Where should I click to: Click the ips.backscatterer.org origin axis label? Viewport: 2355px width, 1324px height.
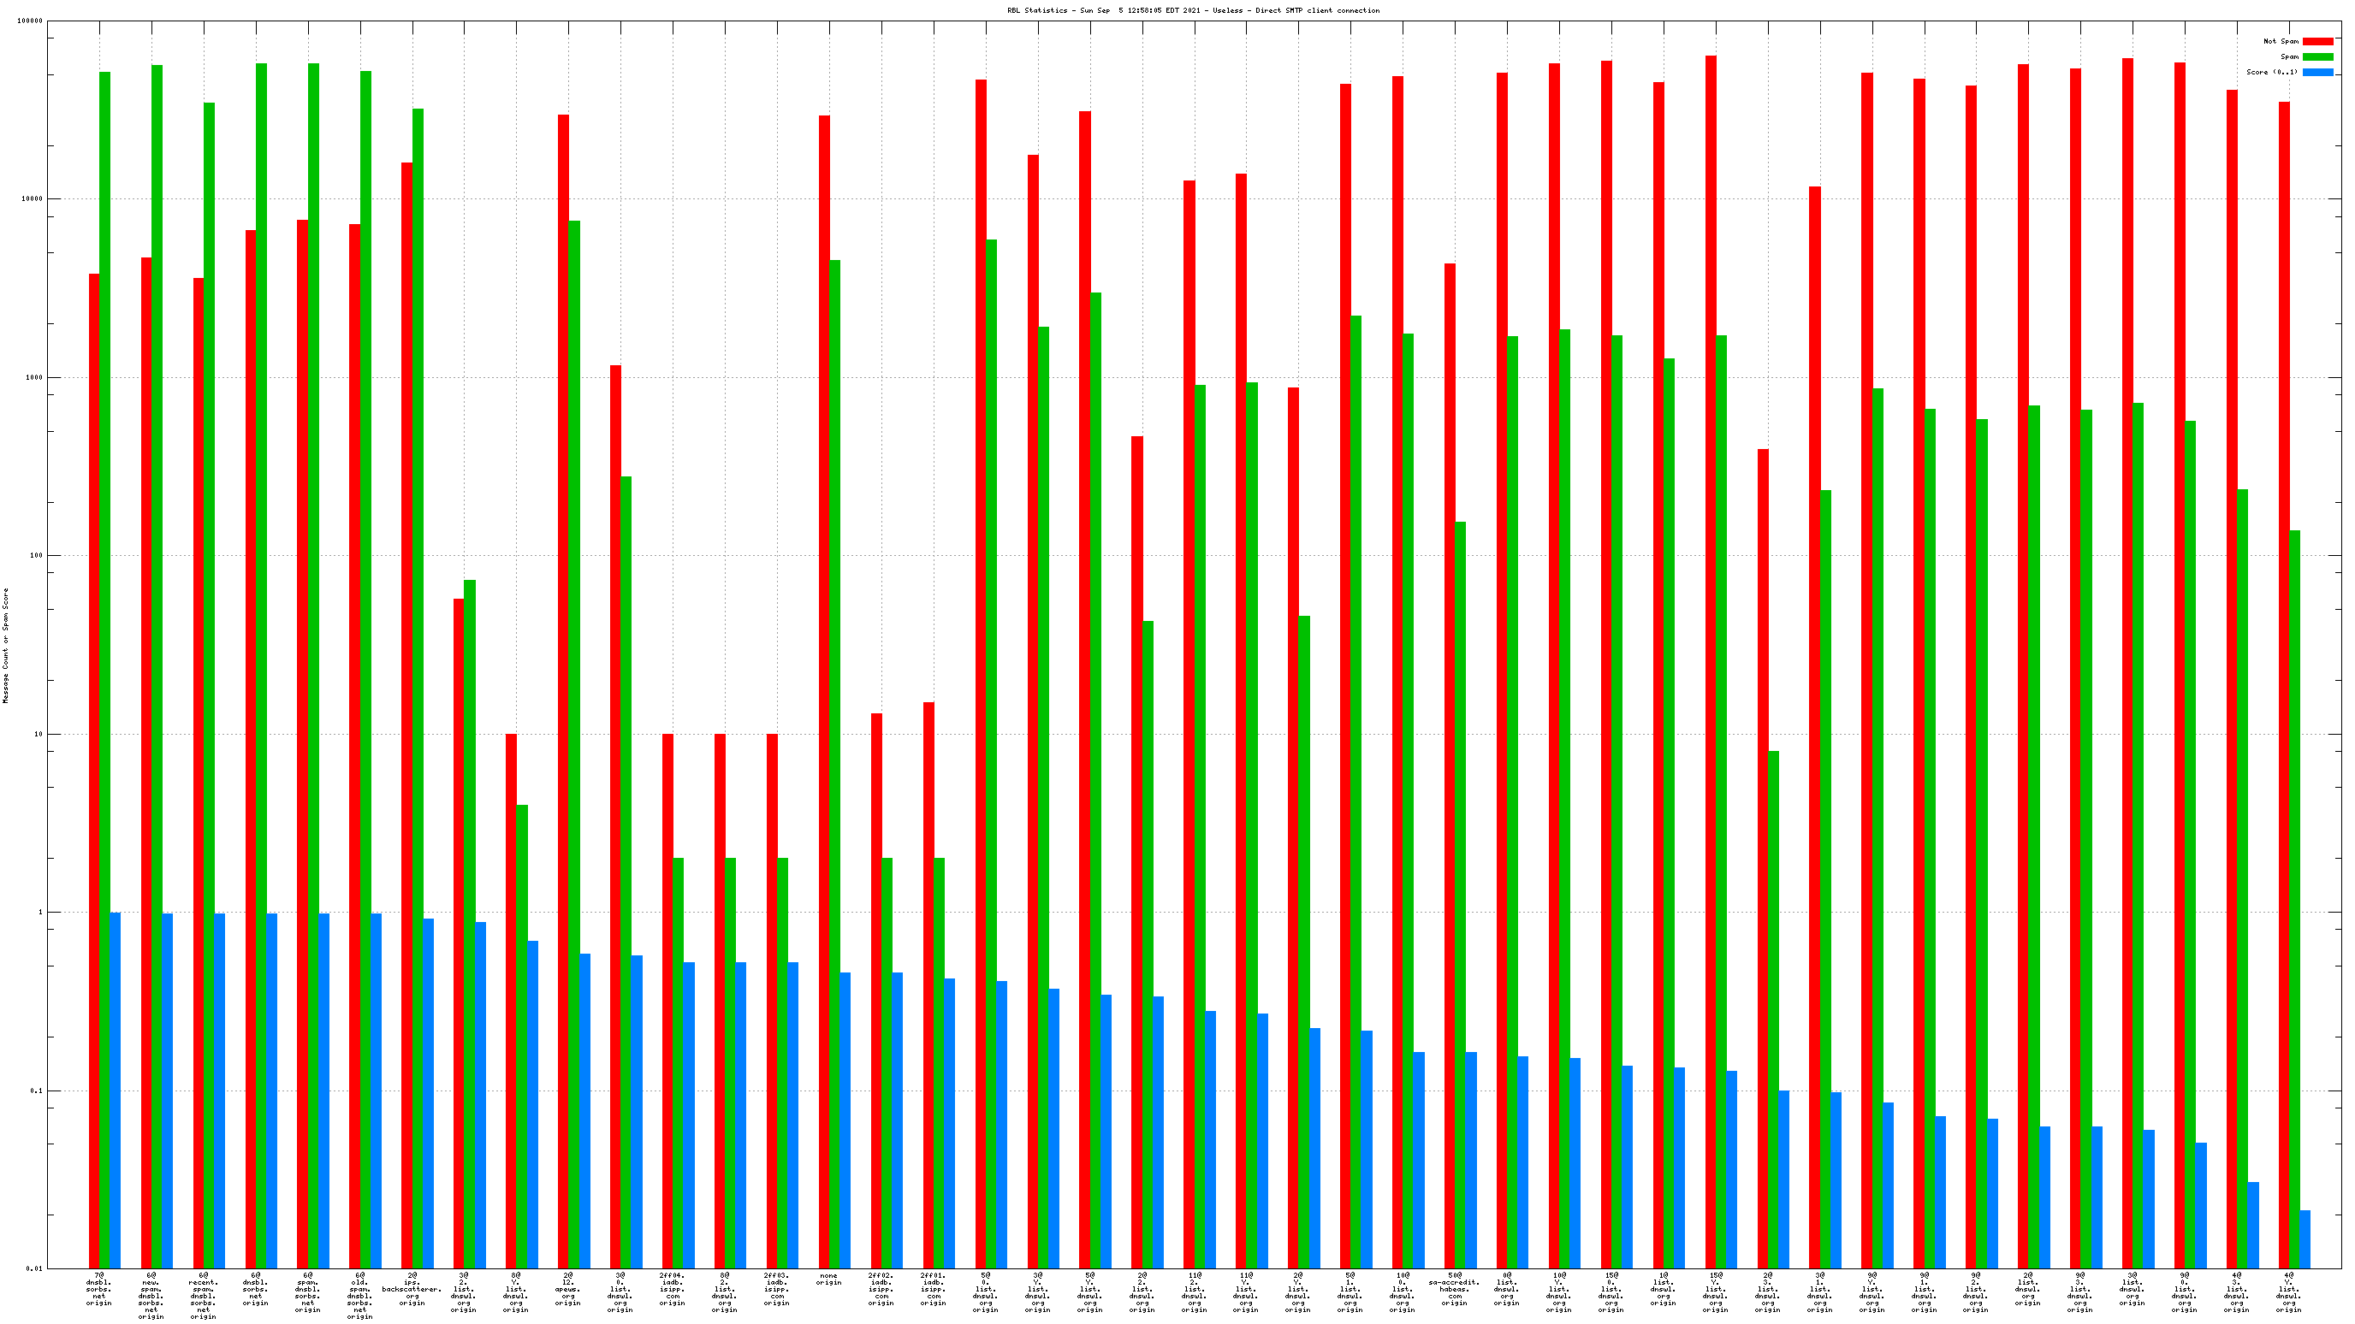pos(412,1288)
